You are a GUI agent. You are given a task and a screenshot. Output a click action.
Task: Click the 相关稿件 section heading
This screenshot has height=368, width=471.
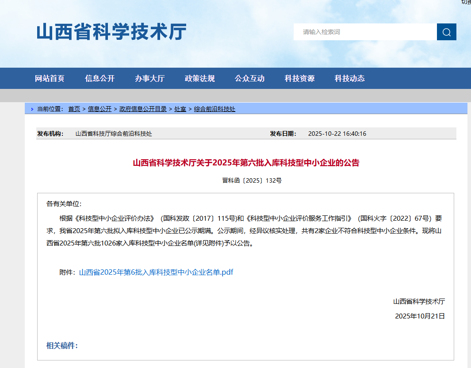(62, 345)
